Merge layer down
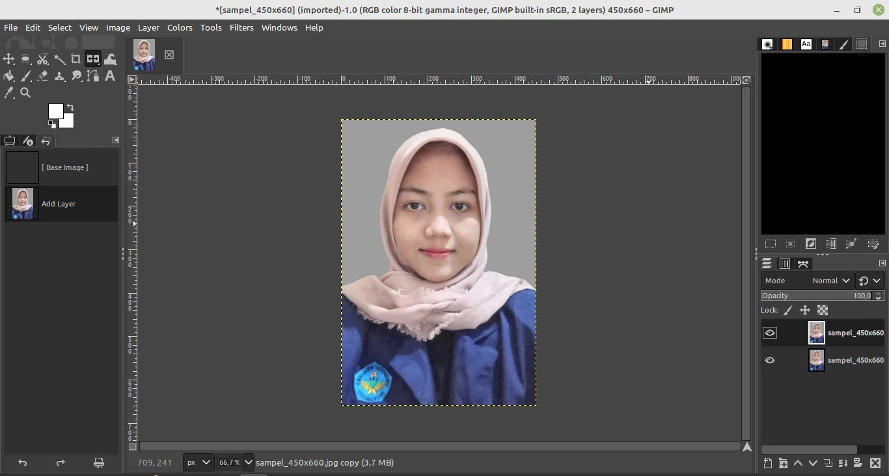Image resolution: width=889 pixels, height=476 pixels. [x=843, y=463]
